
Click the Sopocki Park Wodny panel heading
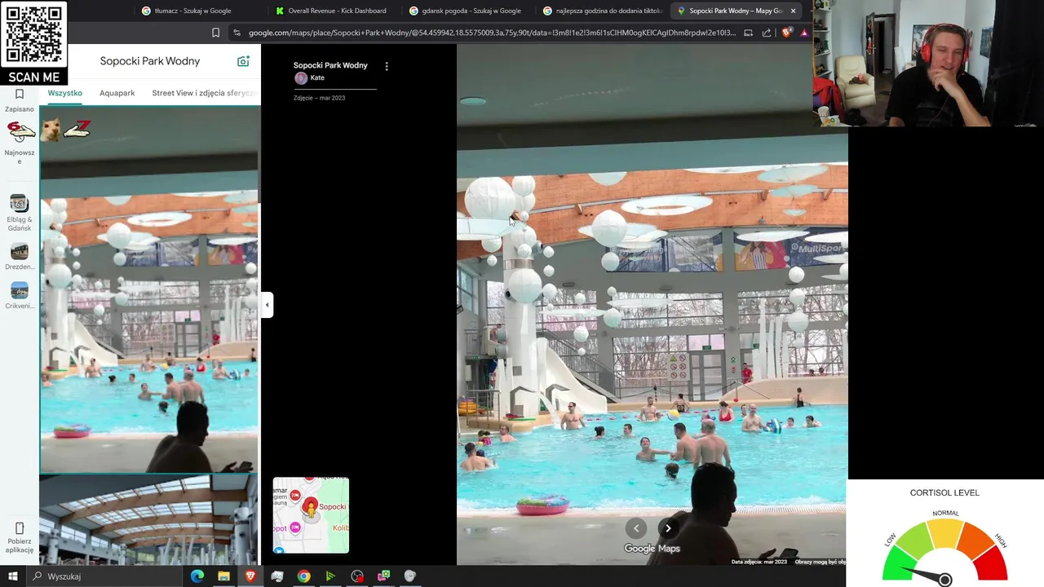(150, 61)
